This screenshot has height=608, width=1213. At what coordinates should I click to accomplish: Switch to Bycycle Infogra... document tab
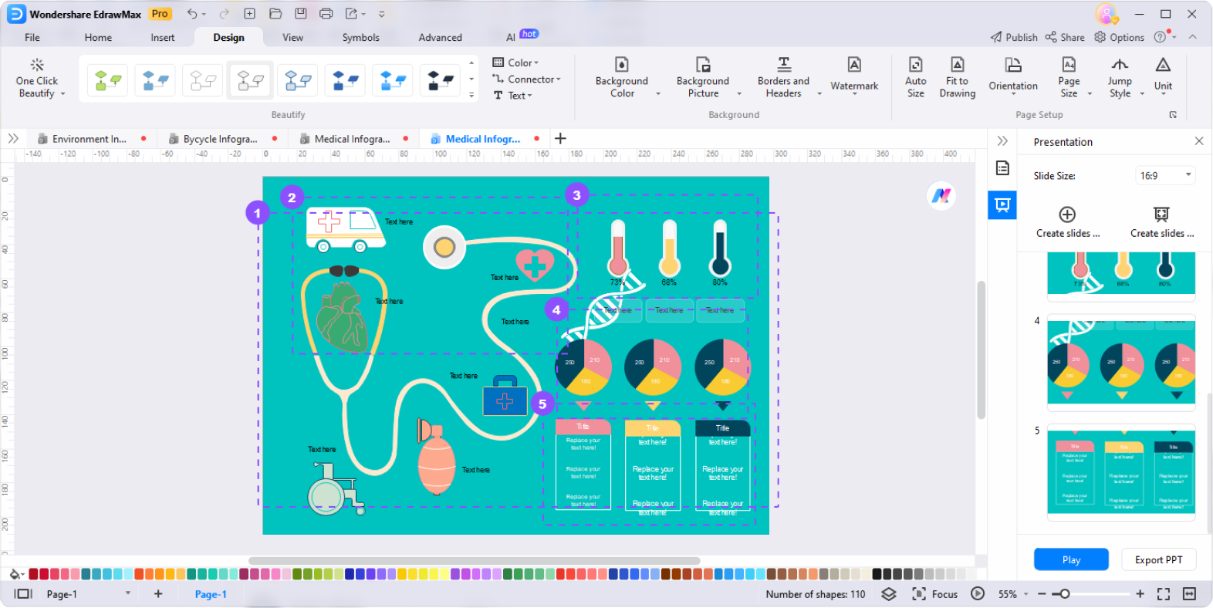[221, 139]
